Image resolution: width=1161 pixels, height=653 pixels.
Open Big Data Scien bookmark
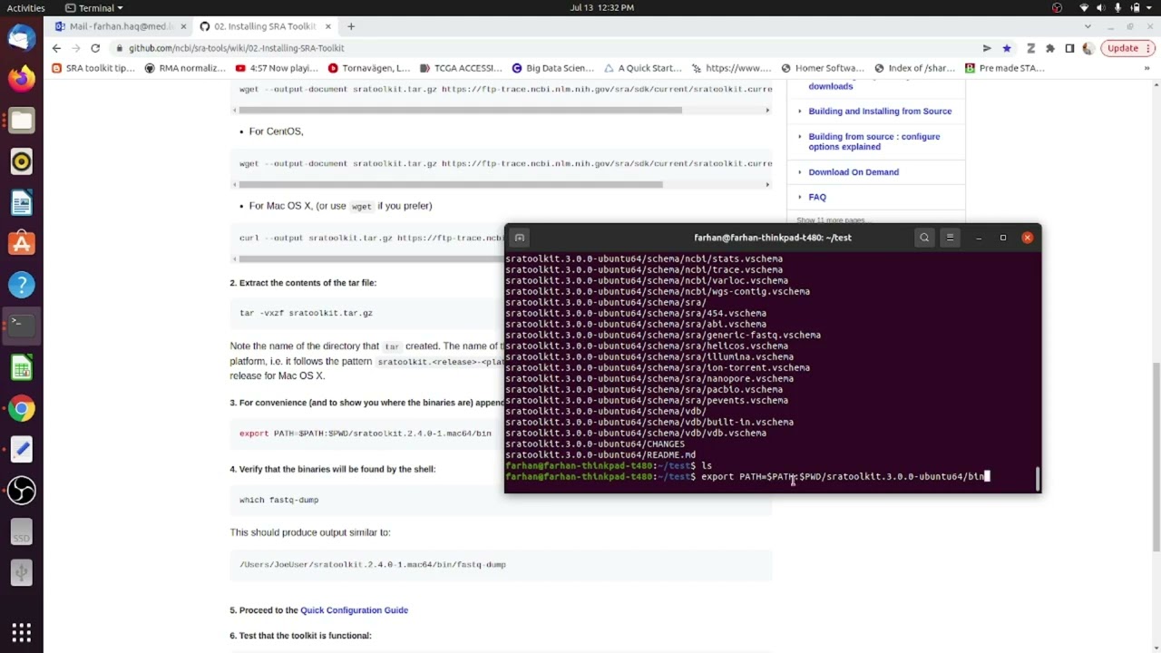[553, 68]
